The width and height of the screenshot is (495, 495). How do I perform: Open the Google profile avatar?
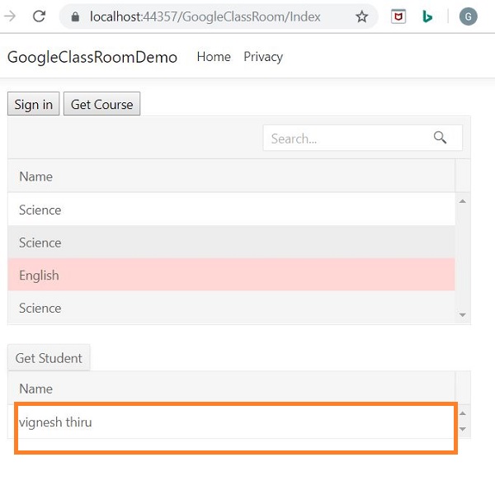point(468,16)
